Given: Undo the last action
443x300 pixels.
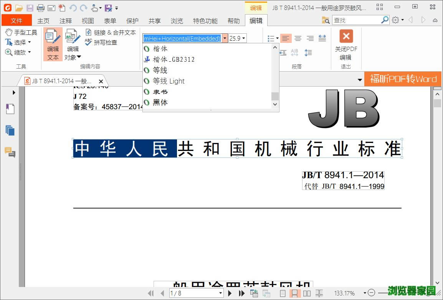Looking at the screenshot, I should [x=73, y=8].
